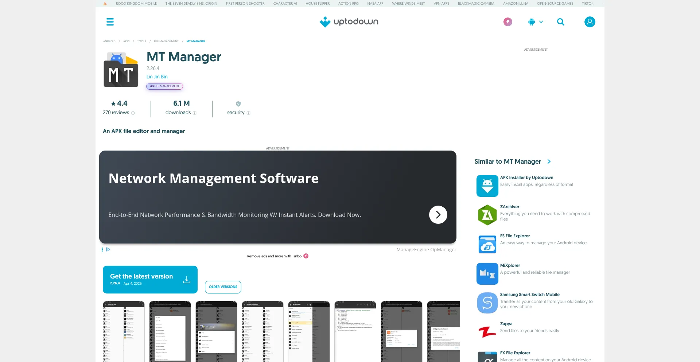Open ZArchiver app icon
This screenshot has width=700, height=362.
487,215
